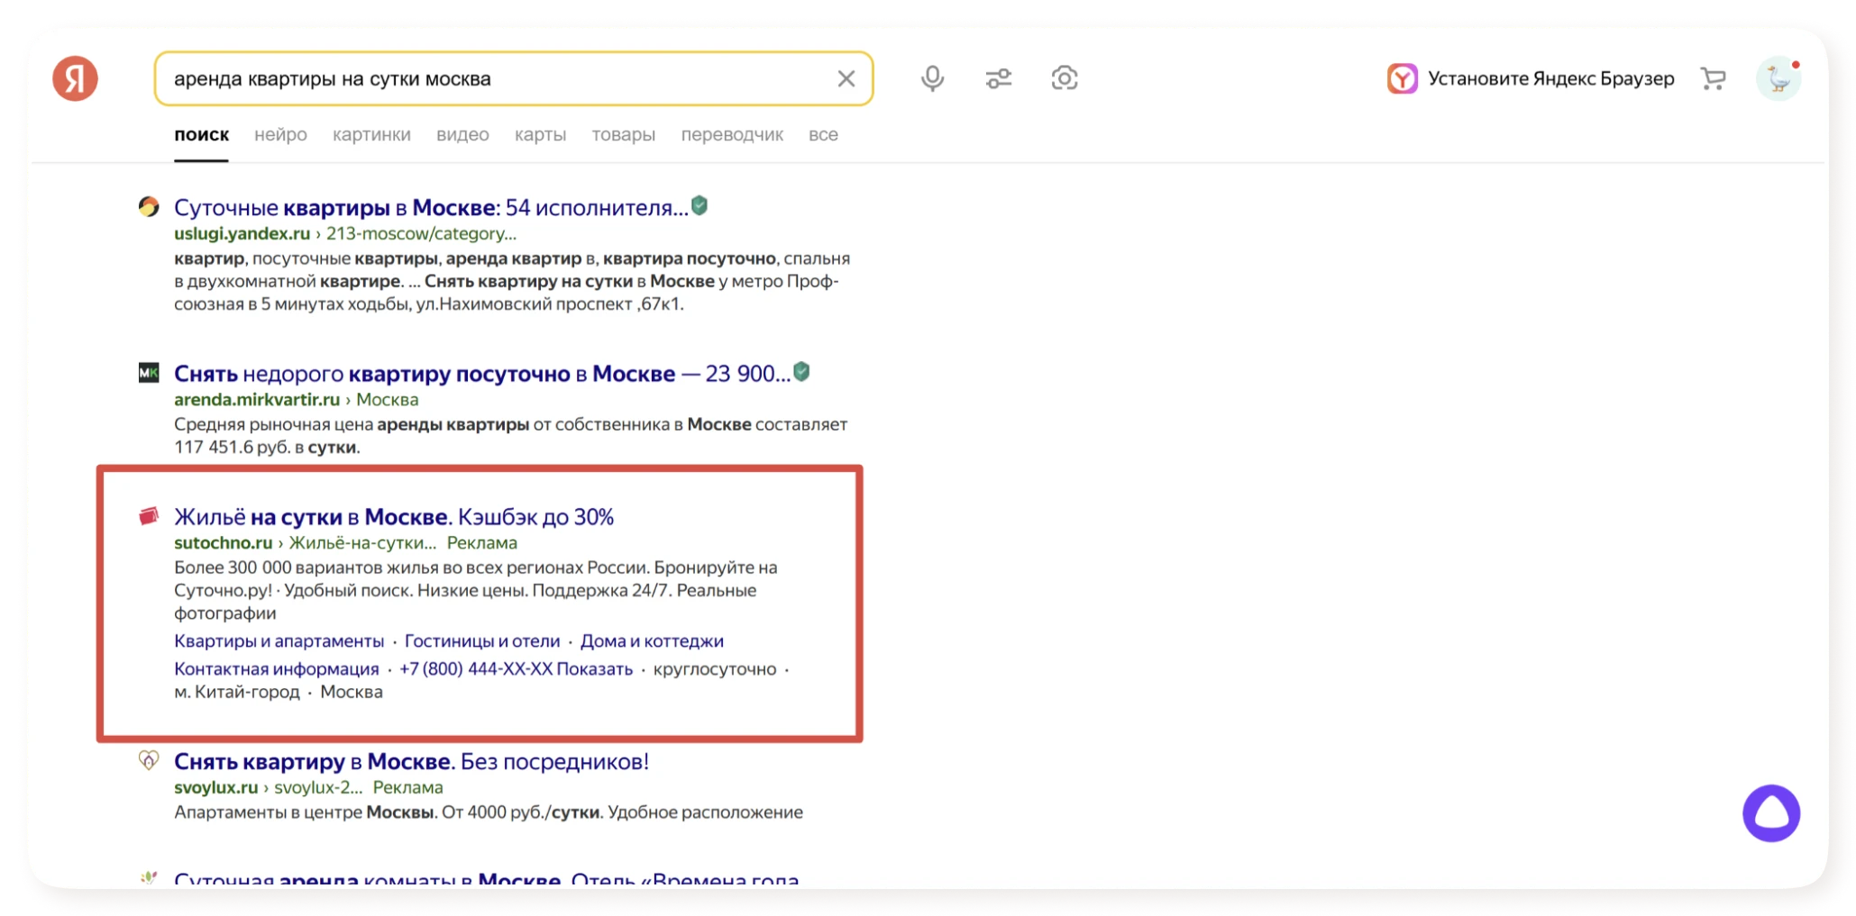Open the uslugi.yandex.ru URL link
The width and height of the screenshot is (1856, 916).
pyautogui.click(x=242, y=233)
